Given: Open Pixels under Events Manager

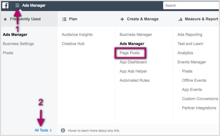Looking at the screenshot, I should click(x=187, y=71).
